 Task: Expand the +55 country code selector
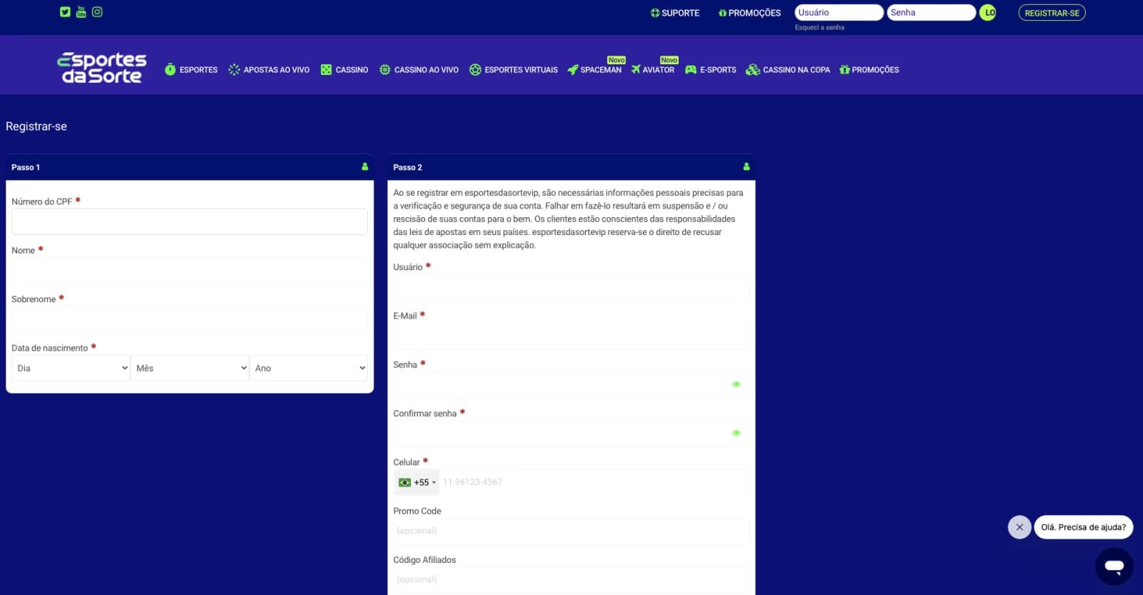point(416,482)
